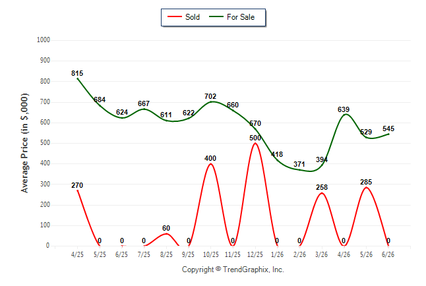This screenshot has height=286, width=426.
Task: Click the green For Sale legend swatch
Action: tap(216, 17)
